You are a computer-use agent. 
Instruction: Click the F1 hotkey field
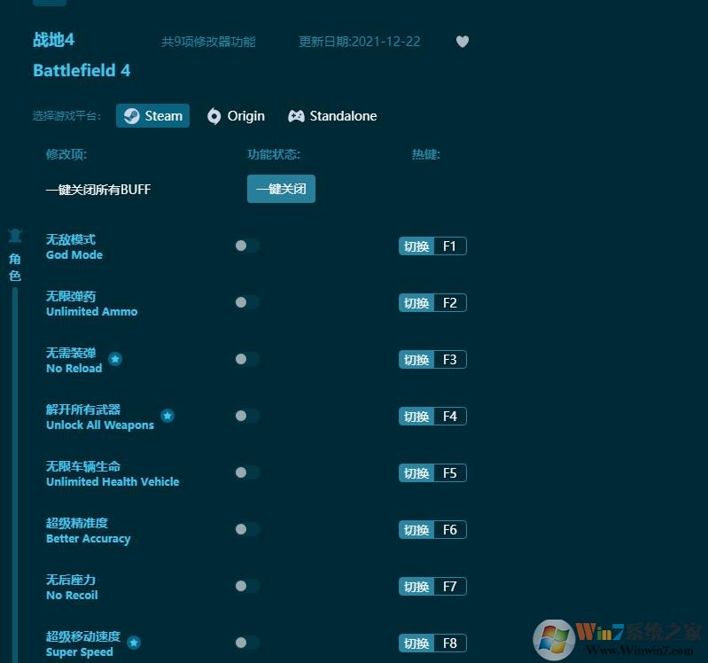click(x=450, y=246)
